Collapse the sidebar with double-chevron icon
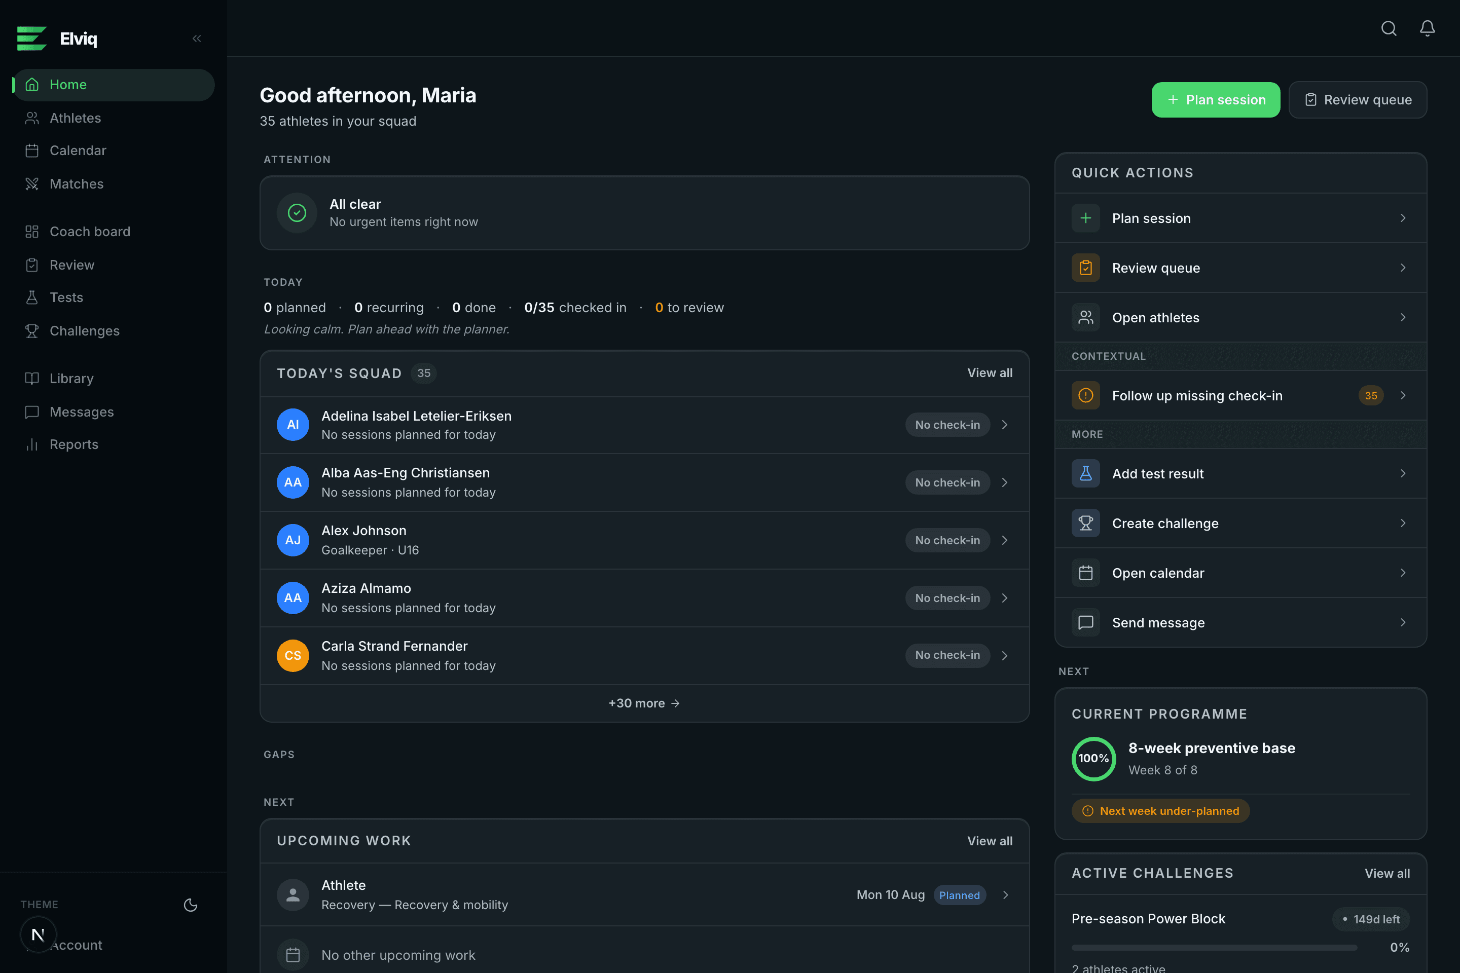 coord(197,39)
